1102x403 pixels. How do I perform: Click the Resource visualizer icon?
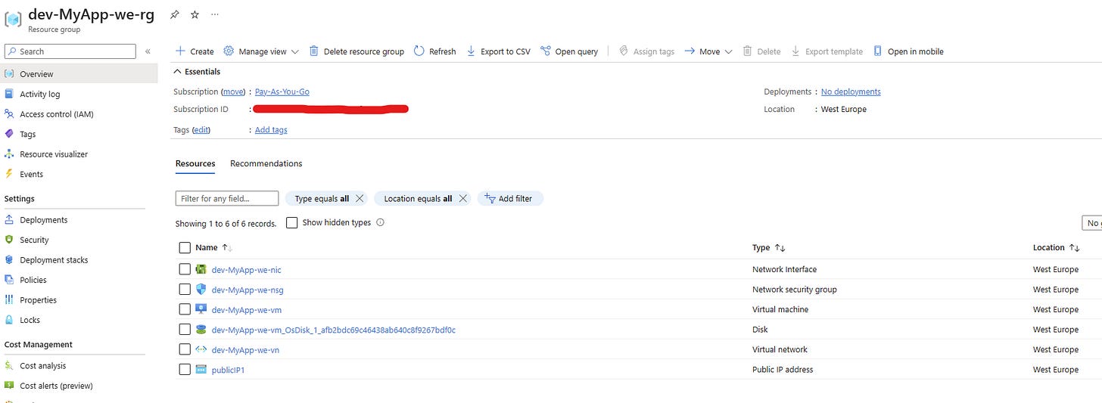[9, 154]
